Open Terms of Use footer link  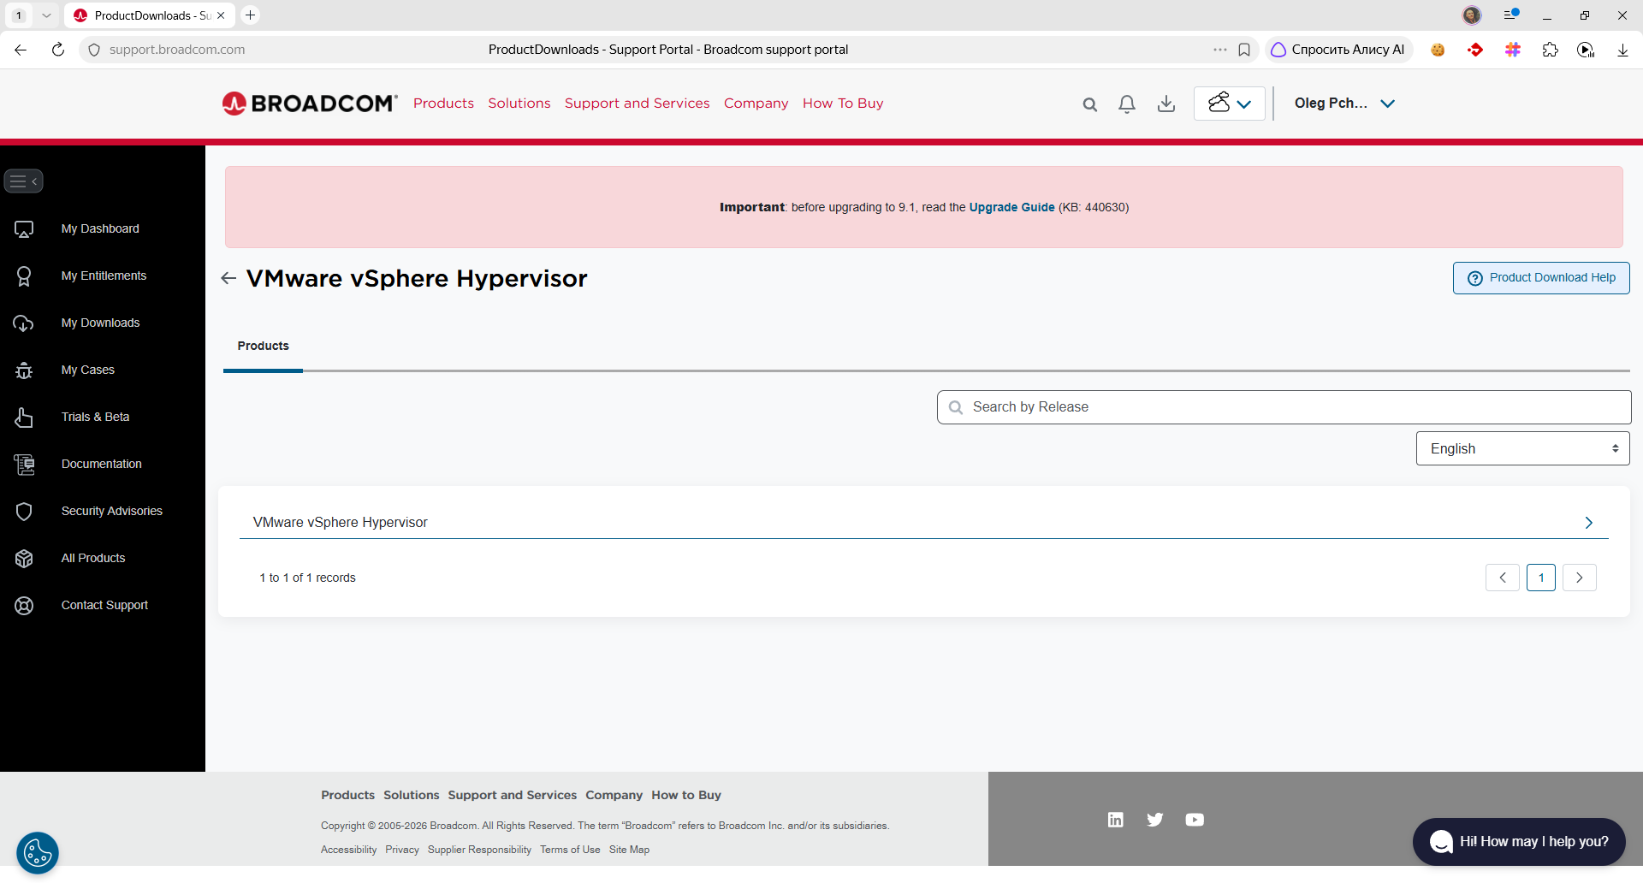pos(570,850)
